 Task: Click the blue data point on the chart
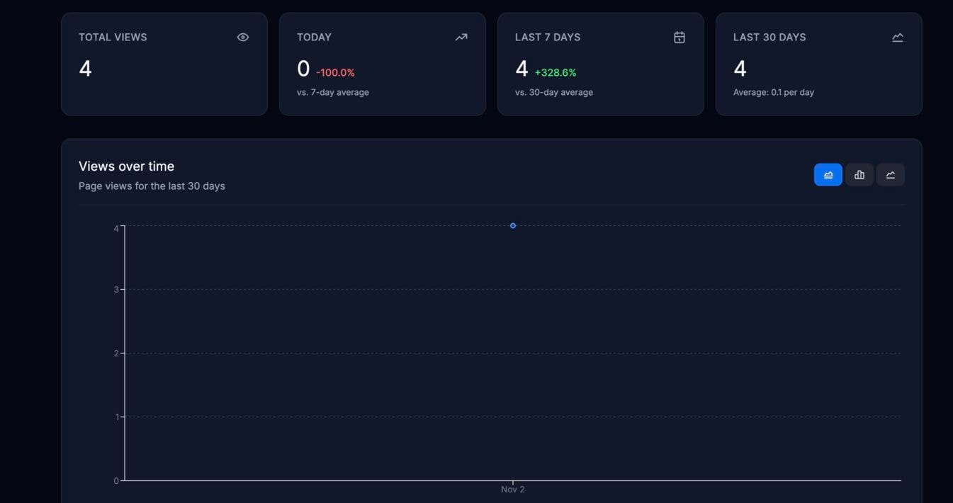pyautogui.click(x=512, y=225)
